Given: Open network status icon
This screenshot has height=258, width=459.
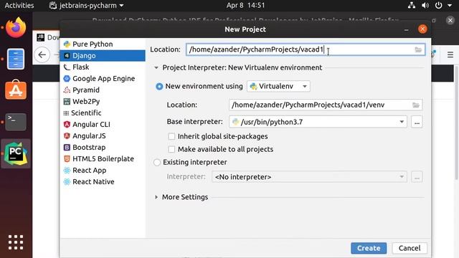Looking at the screenshot, I should 412,5.
